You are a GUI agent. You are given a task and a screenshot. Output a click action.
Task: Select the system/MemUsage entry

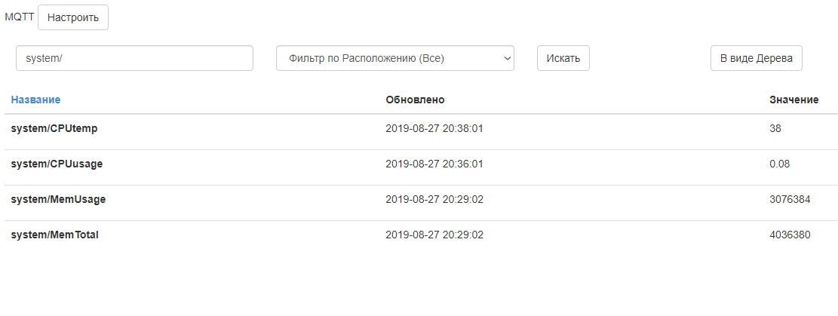(58, 199)
